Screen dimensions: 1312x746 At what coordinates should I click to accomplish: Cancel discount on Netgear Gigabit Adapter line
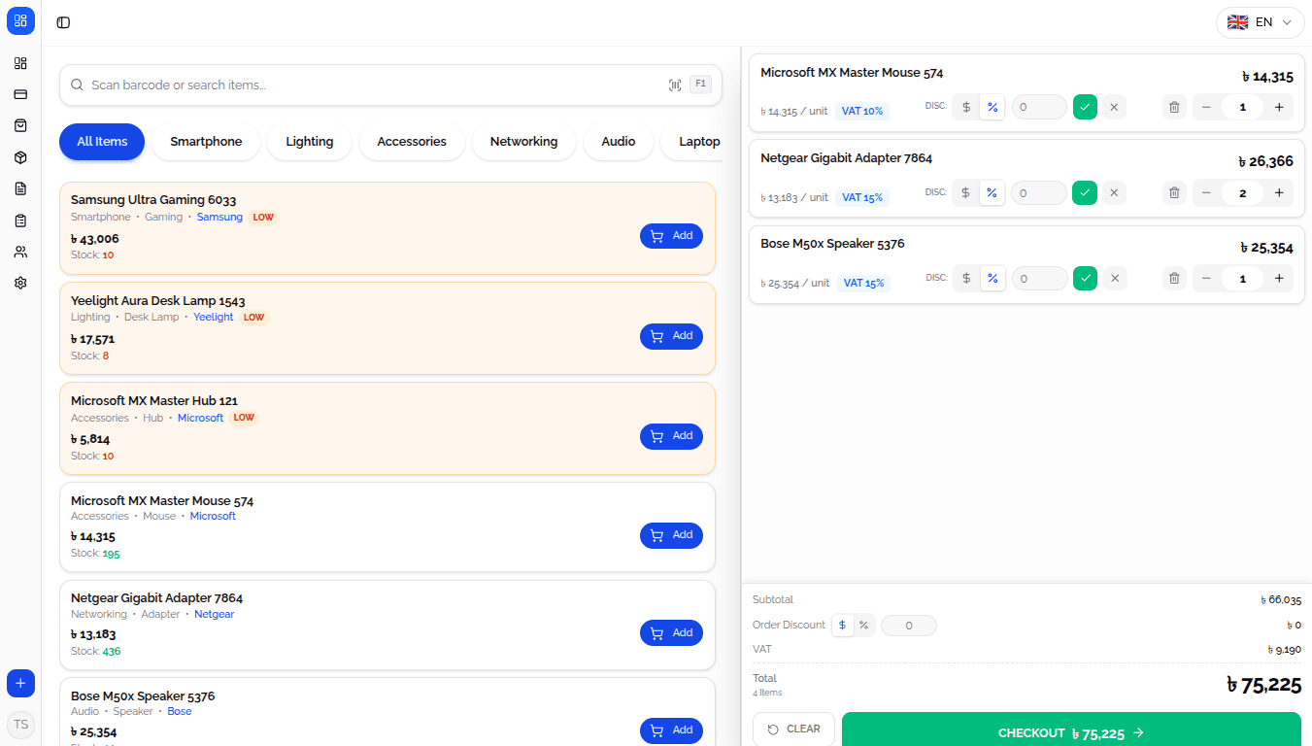point(1114,193)
